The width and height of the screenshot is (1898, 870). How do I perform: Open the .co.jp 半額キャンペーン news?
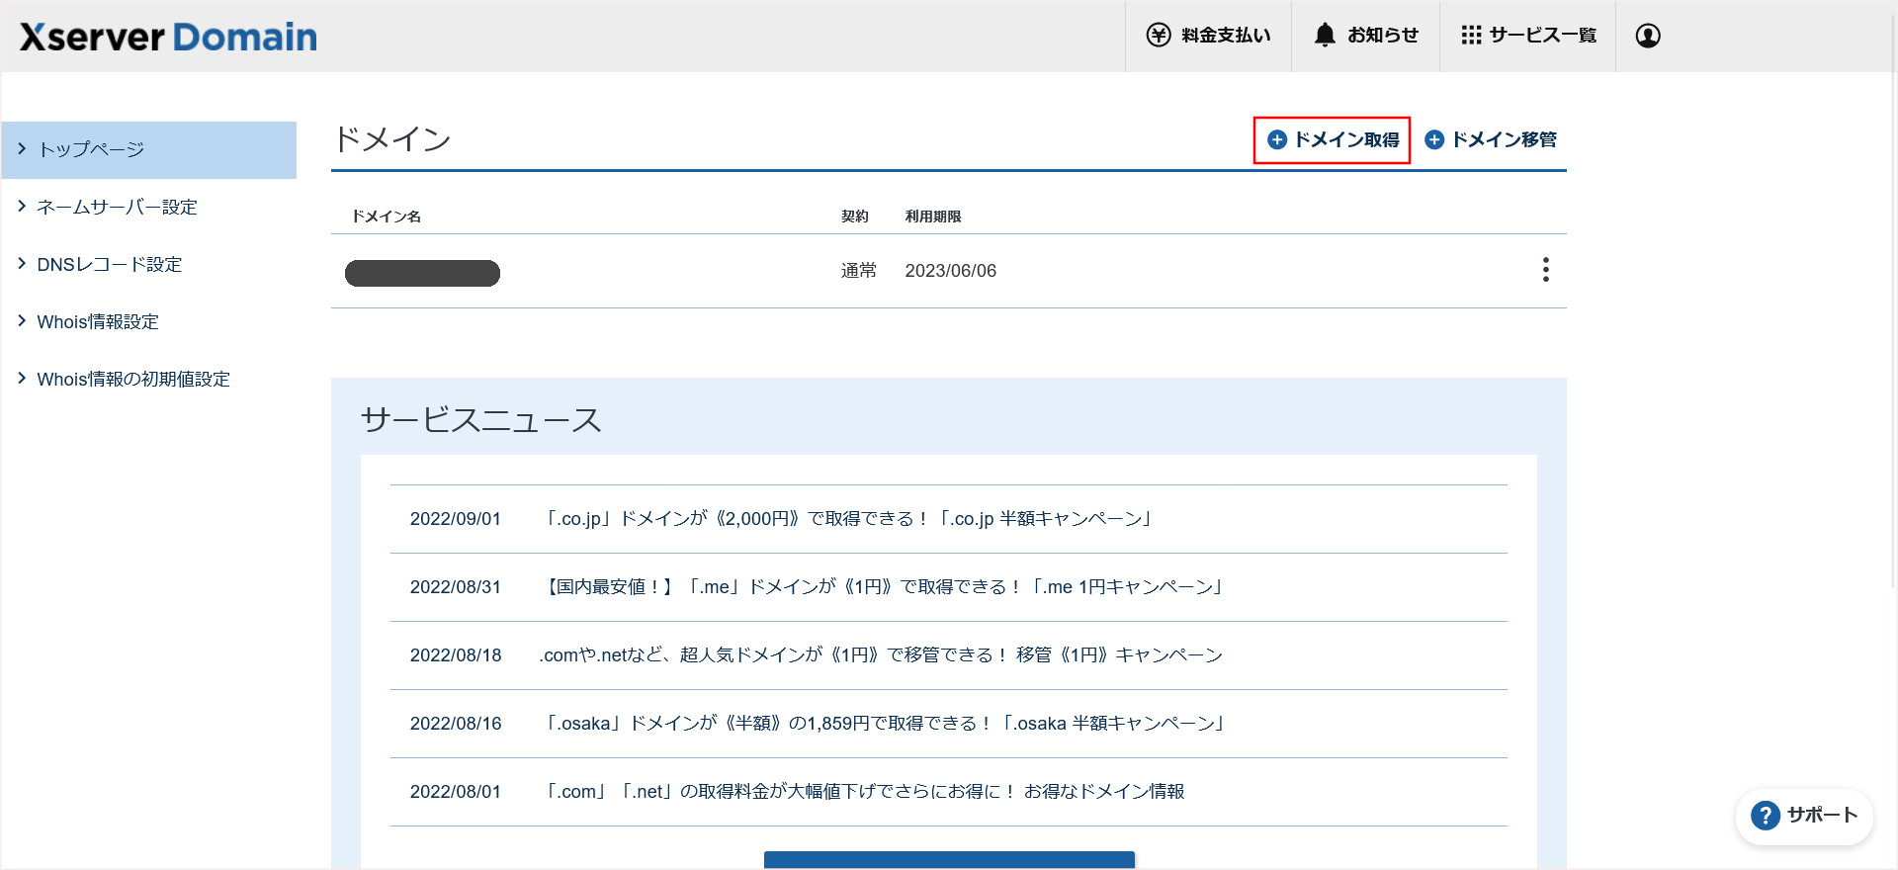[847, 519]
